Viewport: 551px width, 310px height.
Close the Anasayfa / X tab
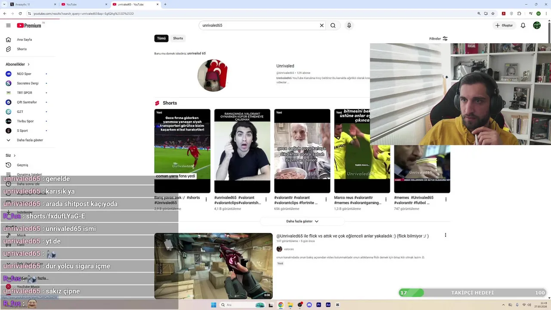click(55, 4)
